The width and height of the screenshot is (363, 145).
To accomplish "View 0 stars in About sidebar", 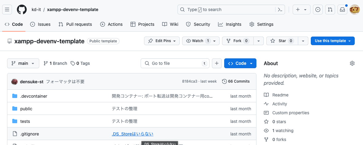I will coord(275,122).
